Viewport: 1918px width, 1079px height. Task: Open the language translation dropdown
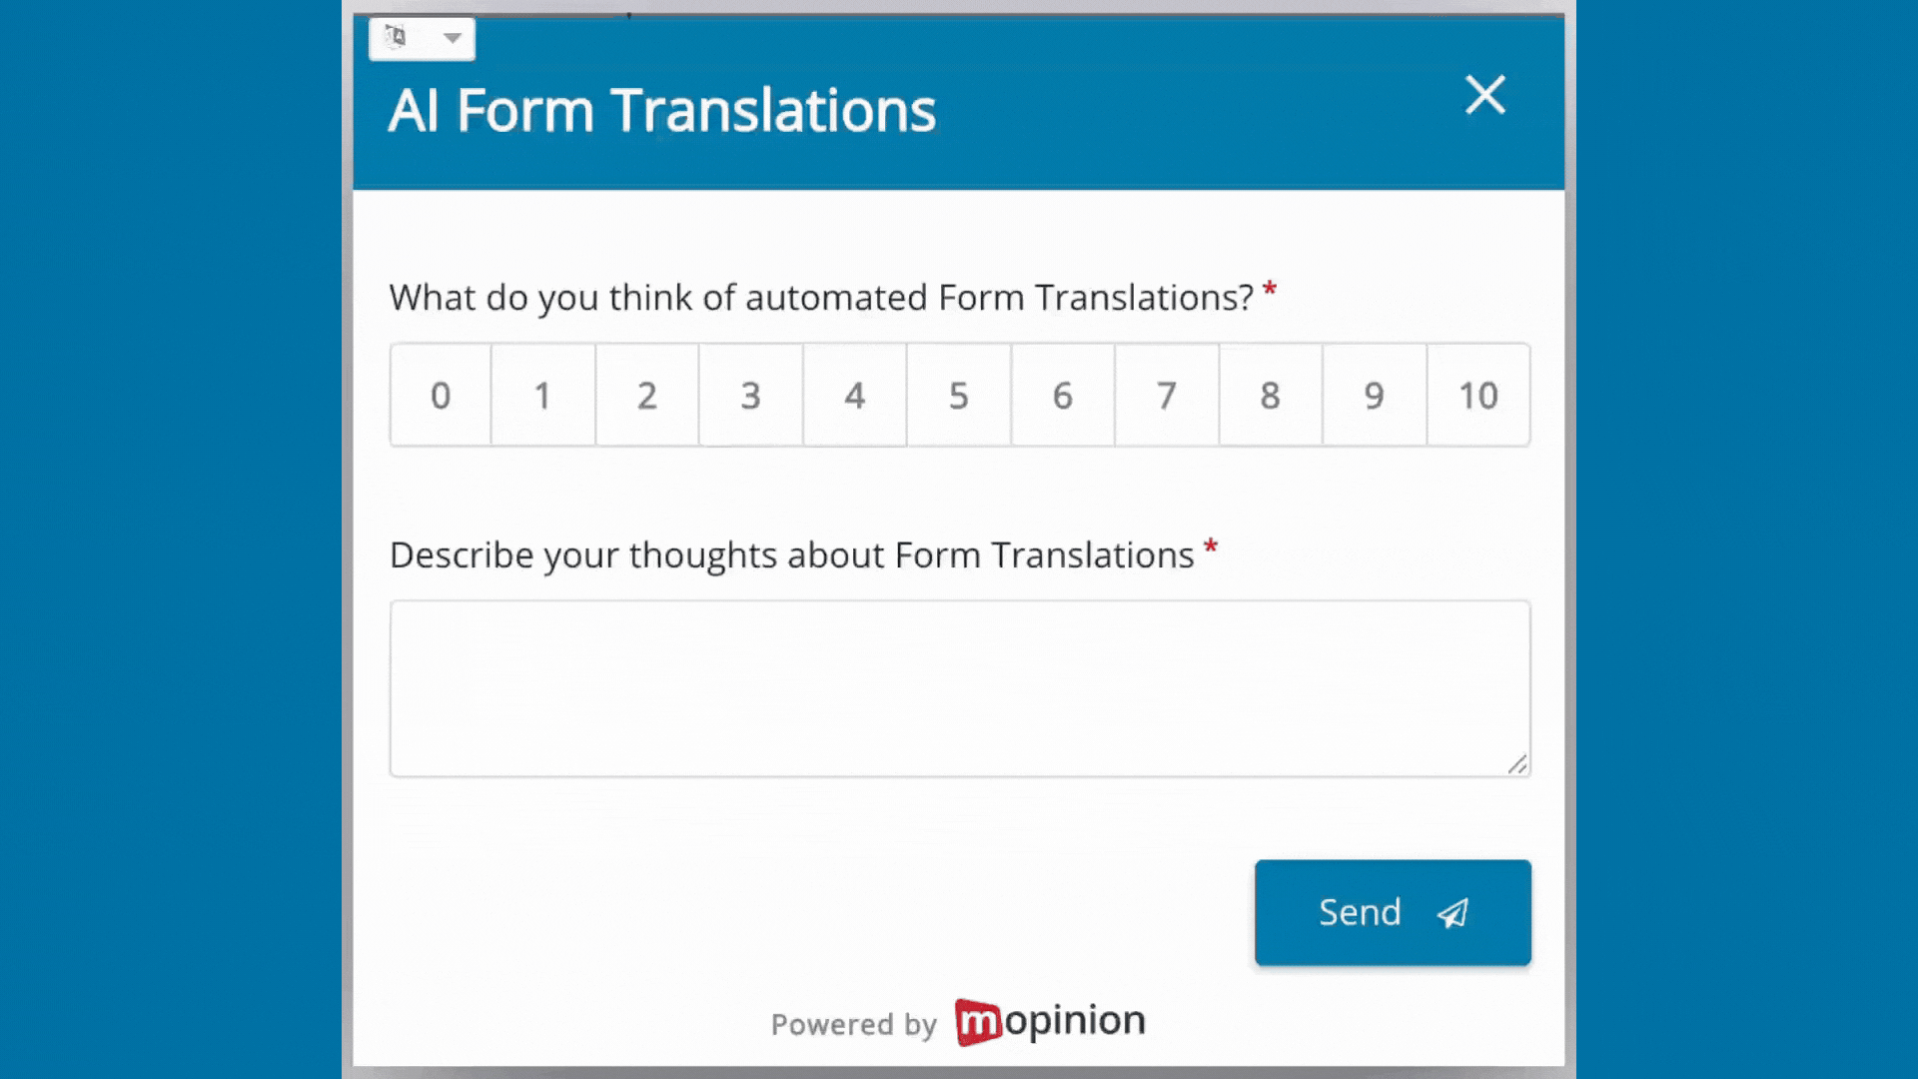click(x=422, y=38)
